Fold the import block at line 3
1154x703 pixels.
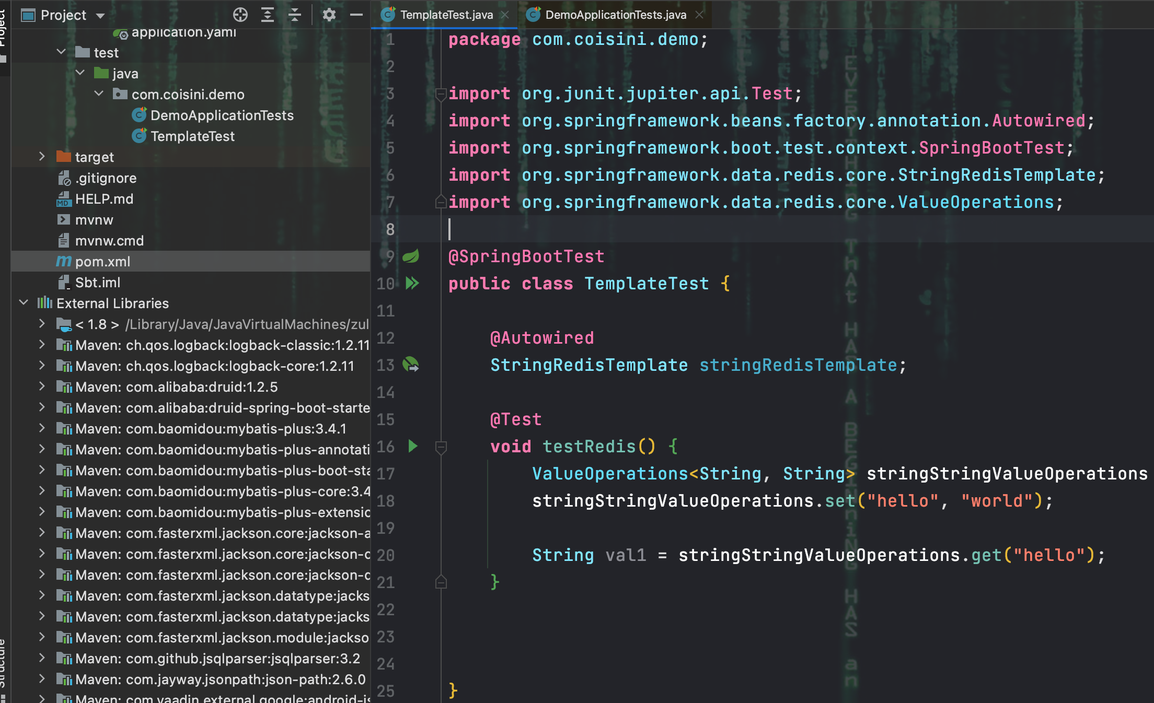click(441, 94)
